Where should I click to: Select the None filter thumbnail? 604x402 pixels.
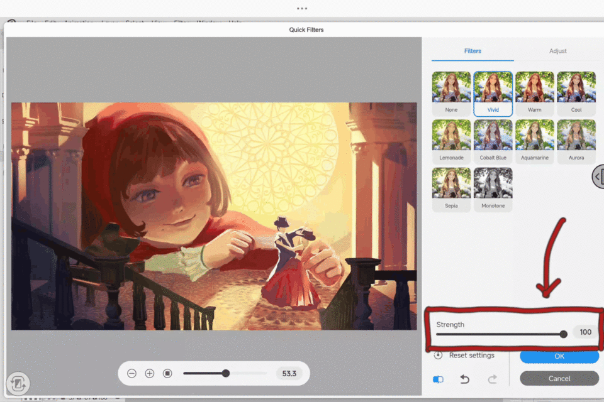tap(452, 93)
